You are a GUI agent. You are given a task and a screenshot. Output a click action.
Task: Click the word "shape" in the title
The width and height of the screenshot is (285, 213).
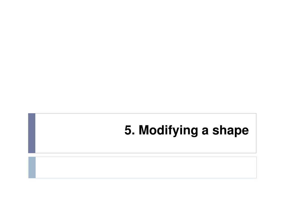click(x=230, y=130)
